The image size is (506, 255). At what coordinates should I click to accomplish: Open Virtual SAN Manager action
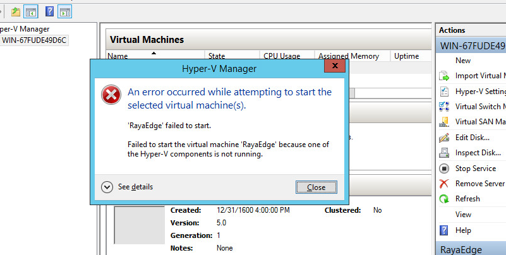(481, 122)
